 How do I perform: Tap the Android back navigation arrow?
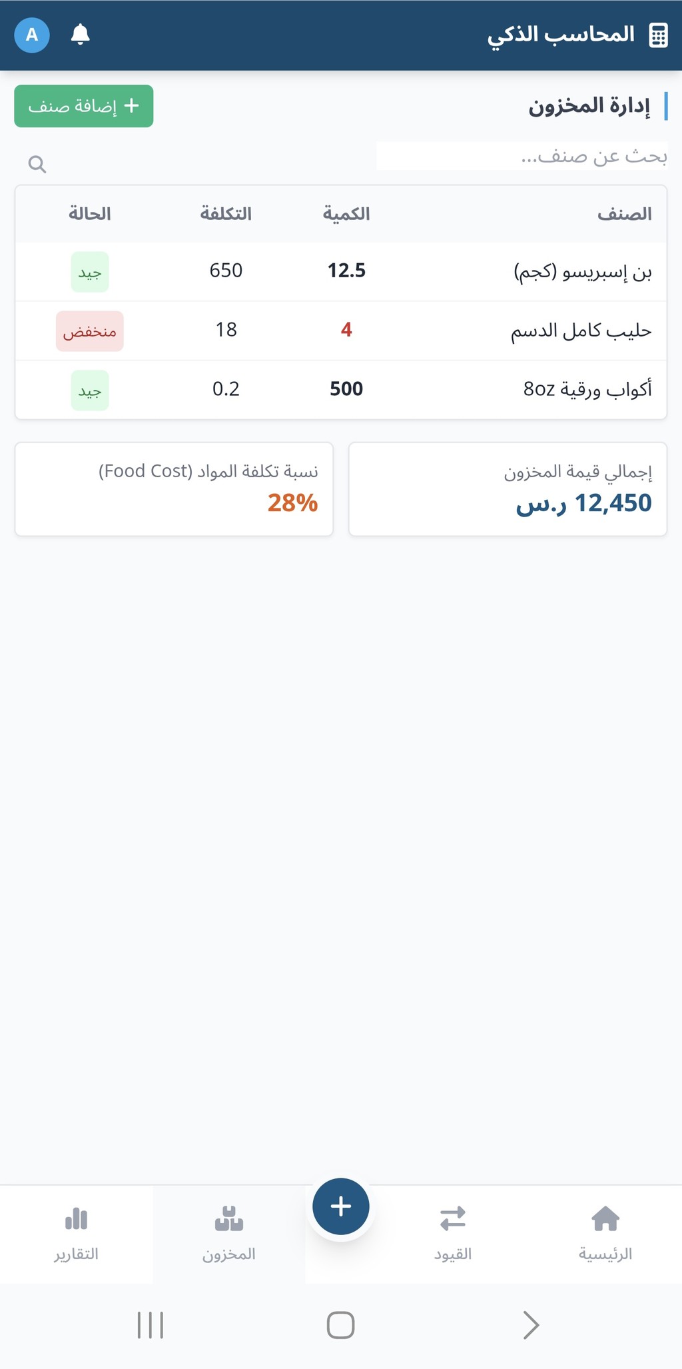pos(531,1325)
